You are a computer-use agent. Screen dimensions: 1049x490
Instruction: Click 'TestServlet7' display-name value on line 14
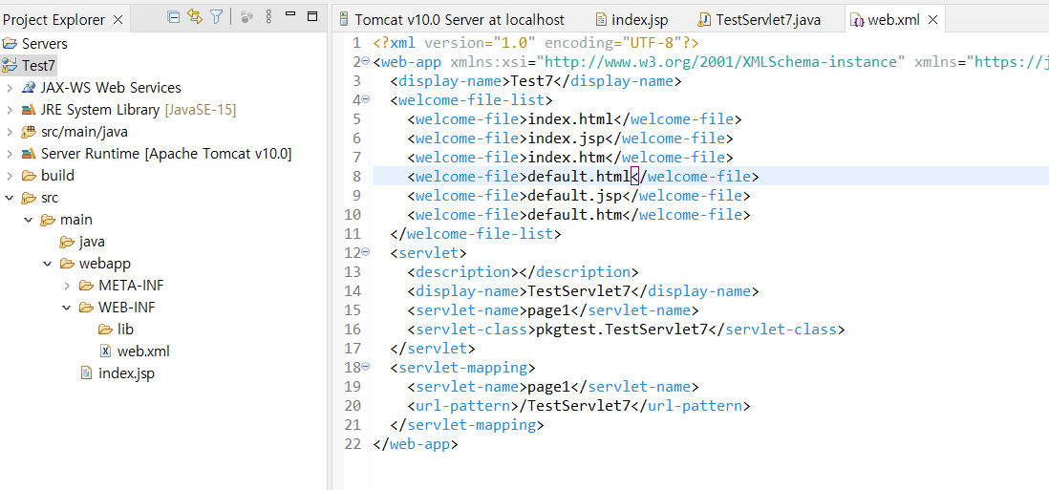580,290
